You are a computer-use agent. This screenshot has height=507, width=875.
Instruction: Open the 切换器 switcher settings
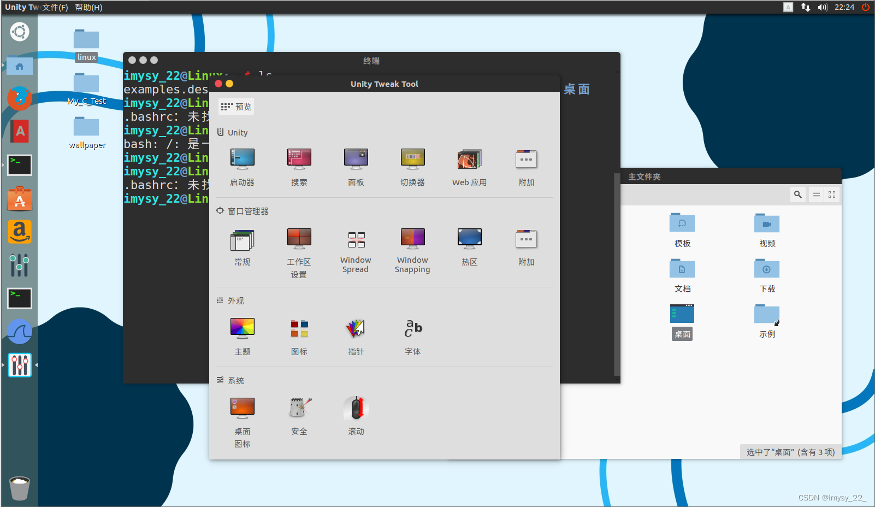(412, 168)
